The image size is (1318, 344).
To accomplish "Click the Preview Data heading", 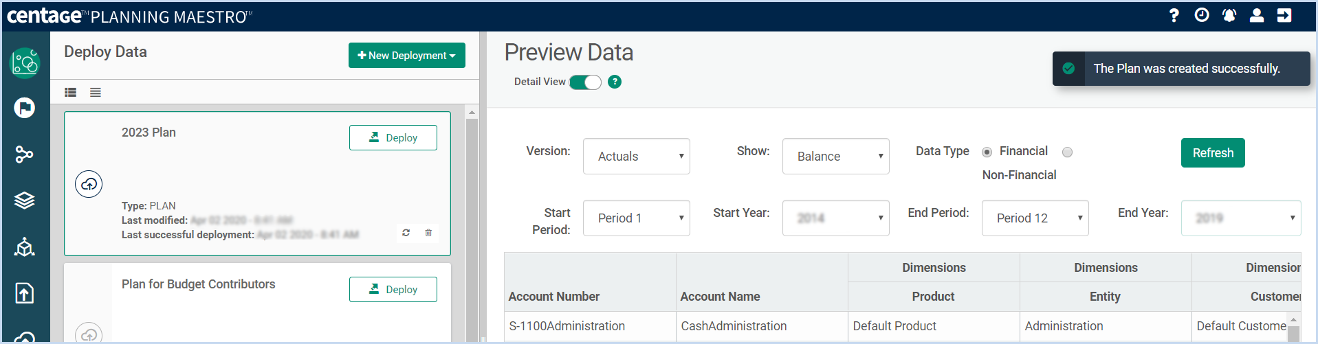I will [569, 53].
